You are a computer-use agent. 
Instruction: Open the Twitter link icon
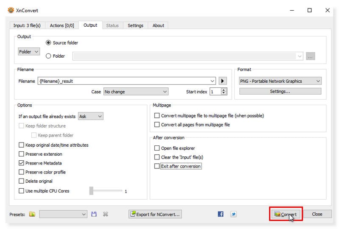point(233,214)
